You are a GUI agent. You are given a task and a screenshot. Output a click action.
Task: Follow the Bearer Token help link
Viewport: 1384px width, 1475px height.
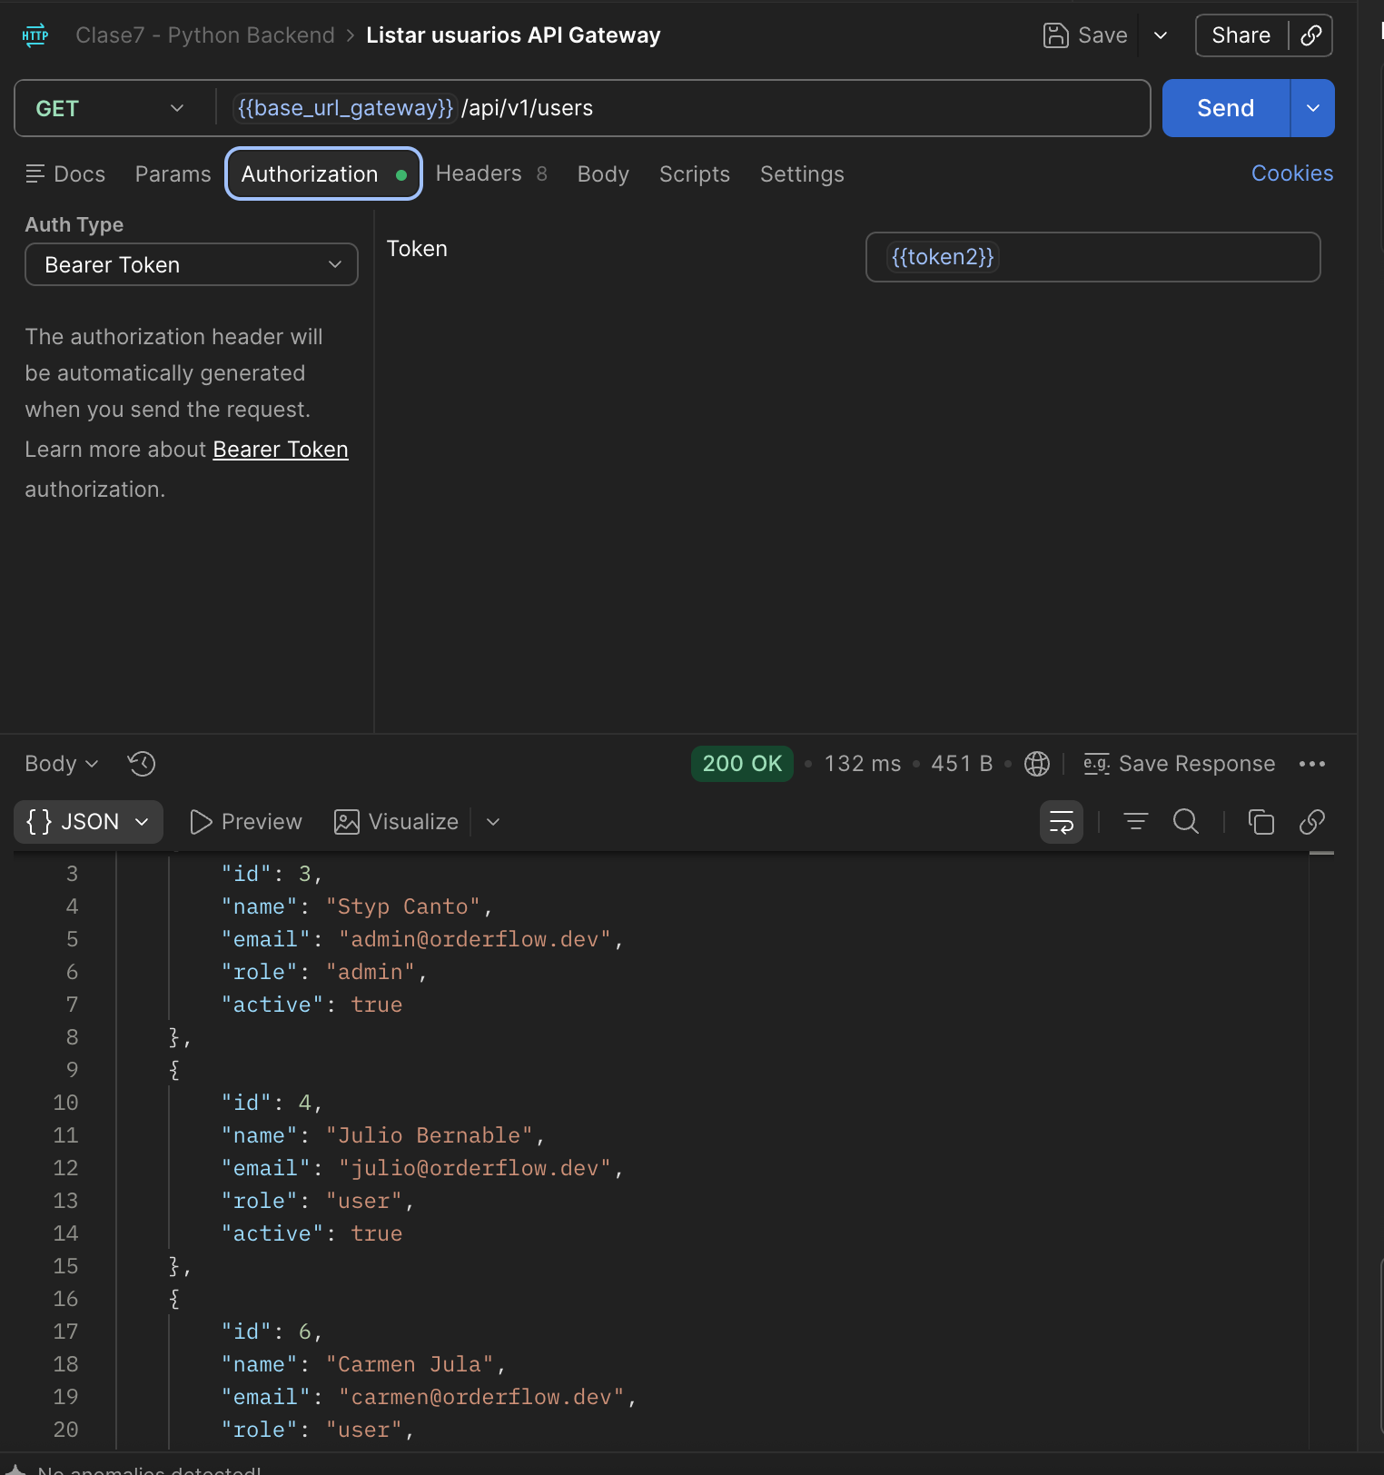281,450
